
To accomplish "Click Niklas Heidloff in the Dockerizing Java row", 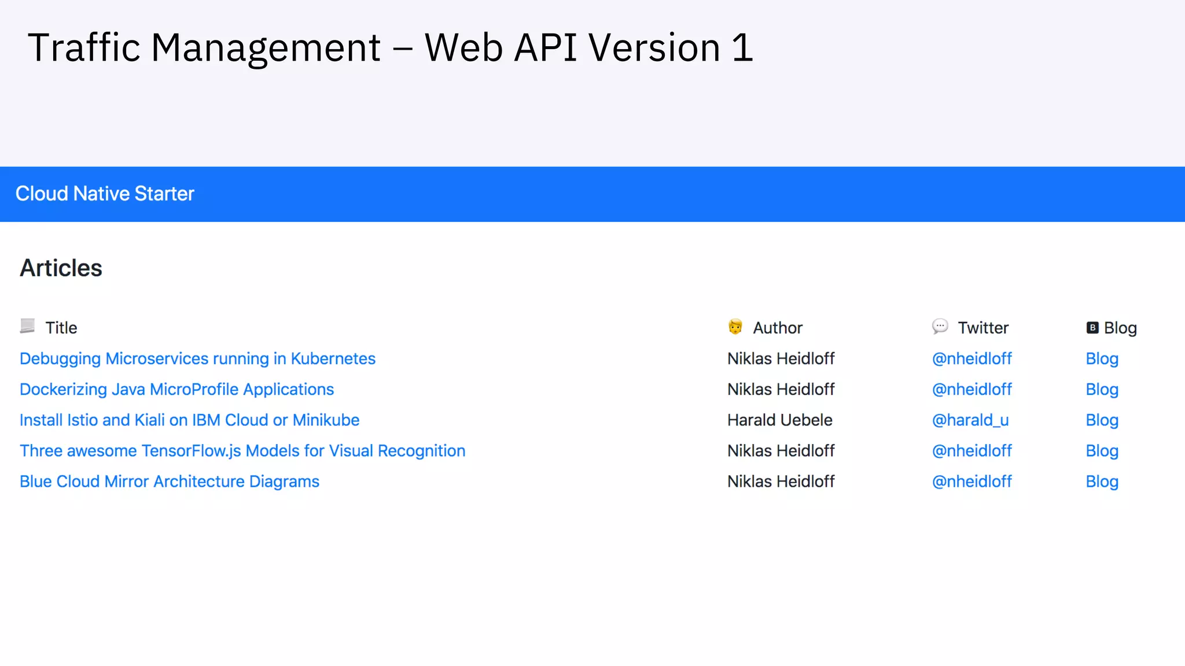I will (781, 390).
